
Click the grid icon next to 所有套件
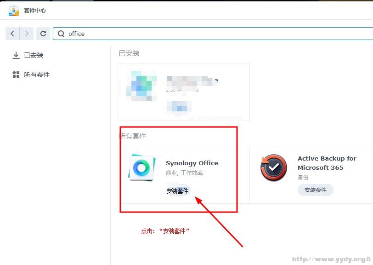(16, 75)
